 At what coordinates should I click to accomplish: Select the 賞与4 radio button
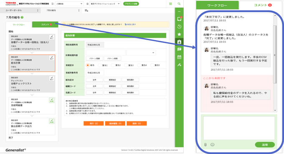tap(139, 65)
